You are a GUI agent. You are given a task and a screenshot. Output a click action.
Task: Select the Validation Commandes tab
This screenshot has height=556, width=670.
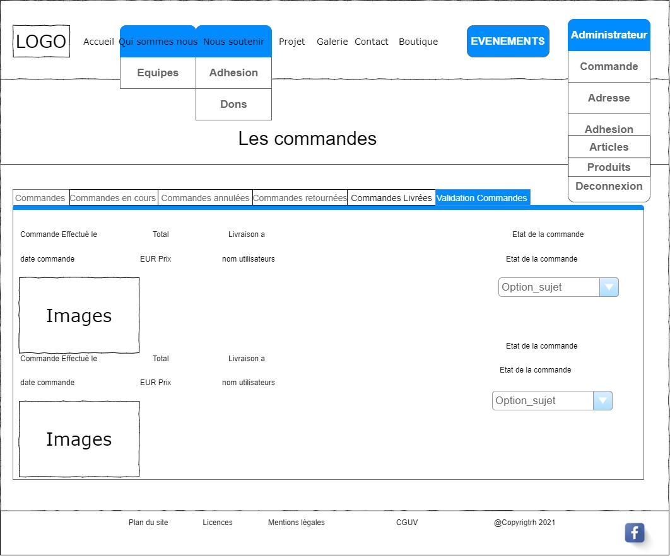click(x=483, y=198)
